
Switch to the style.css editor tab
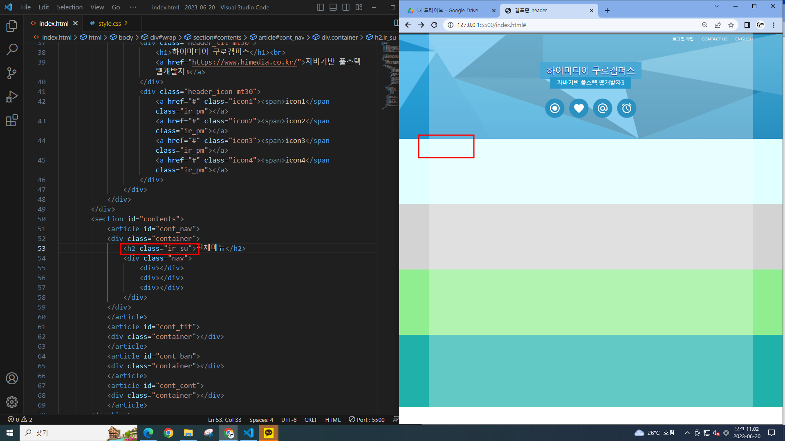[109, 24]
